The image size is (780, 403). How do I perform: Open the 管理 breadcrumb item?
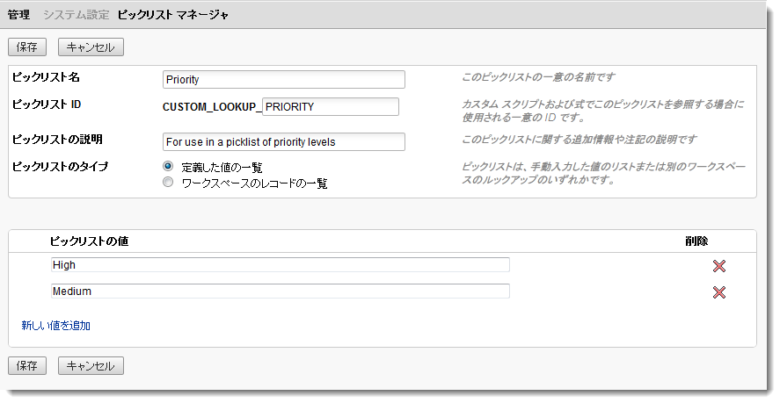(x=18, y=15)
